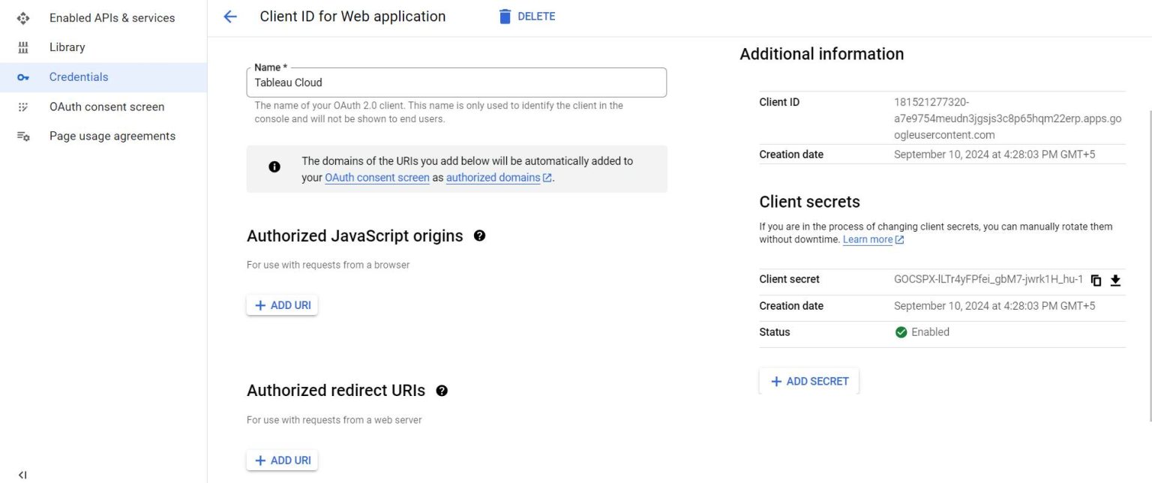1152x483 pixels.
Task: Click the Credentials key icon in sidebar
Action: [22, 76]
